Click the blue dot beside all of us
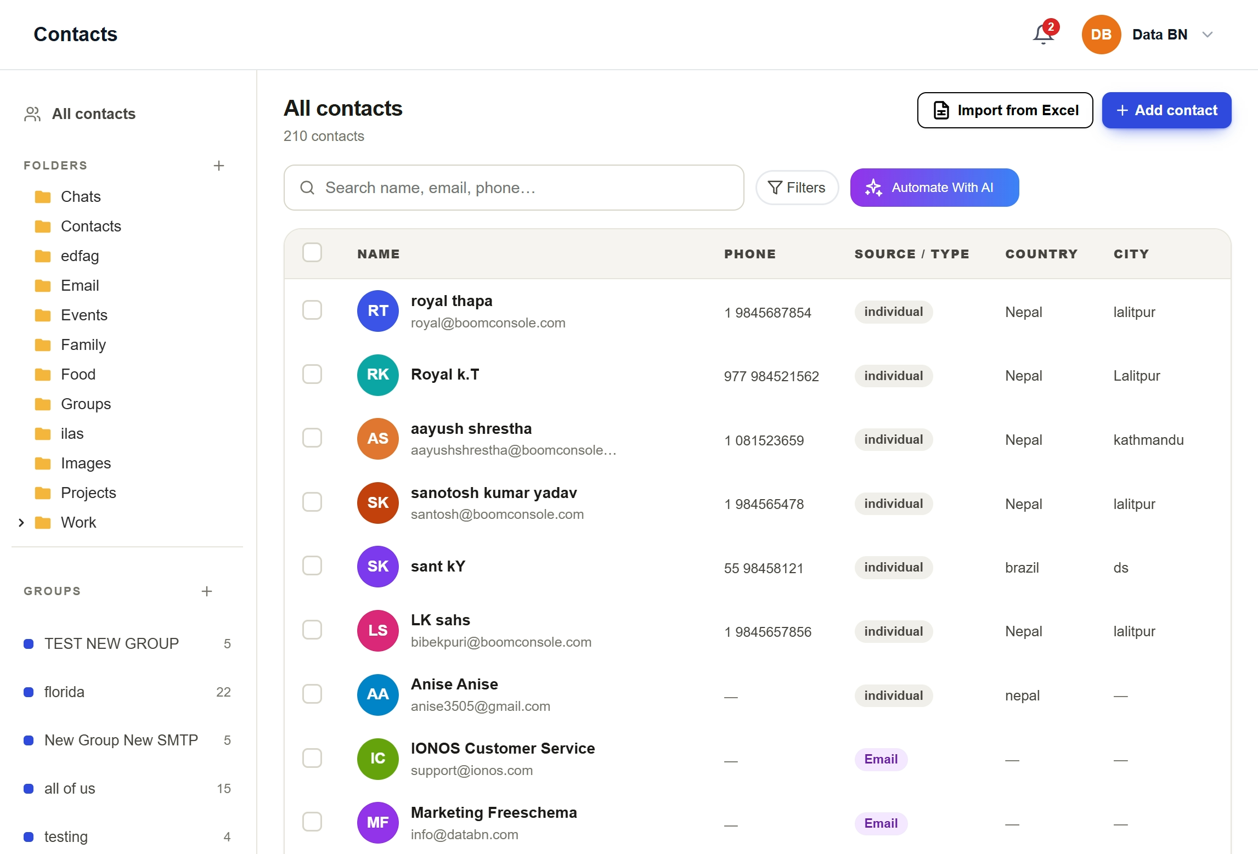This screenshot has height=854, width=1258. (x=29, y=789)
